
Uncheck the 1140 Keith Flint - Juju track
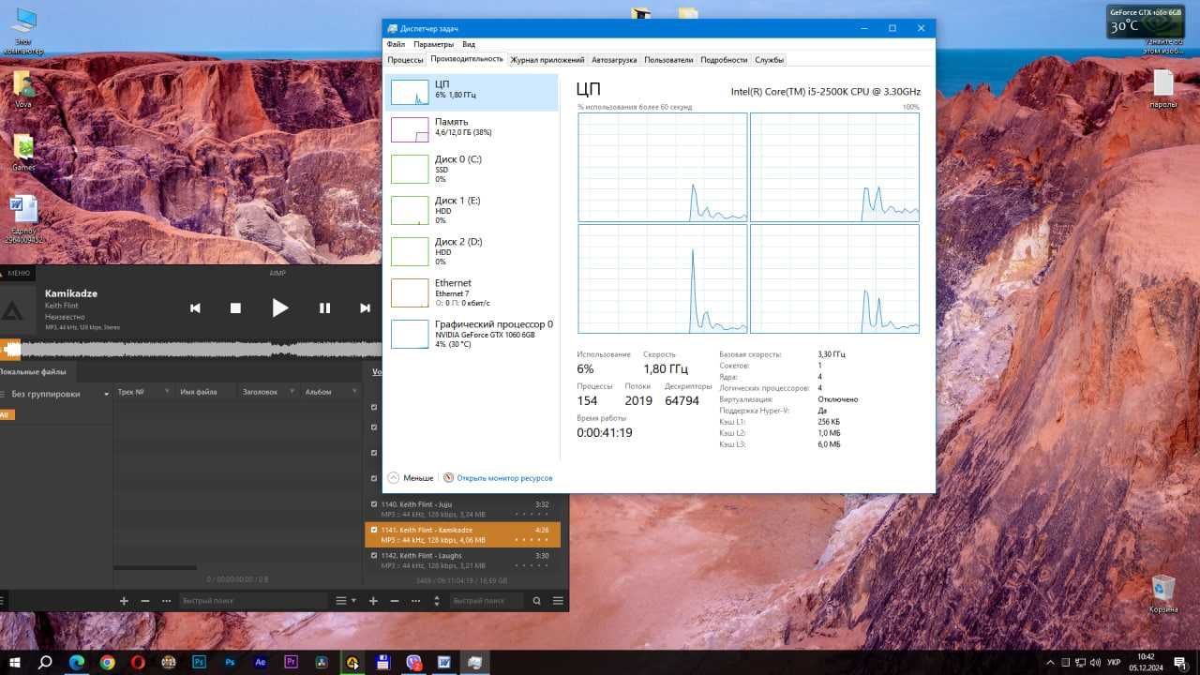374,504
